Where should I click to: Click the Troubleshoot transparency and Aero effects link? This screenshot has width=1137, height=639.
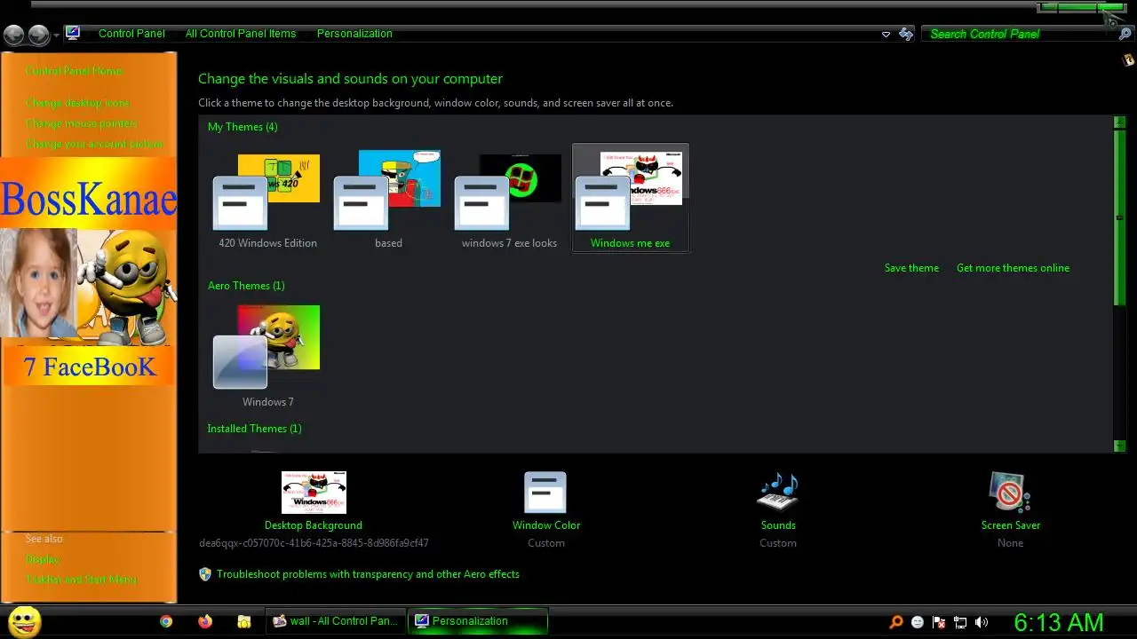pos(368,574)
